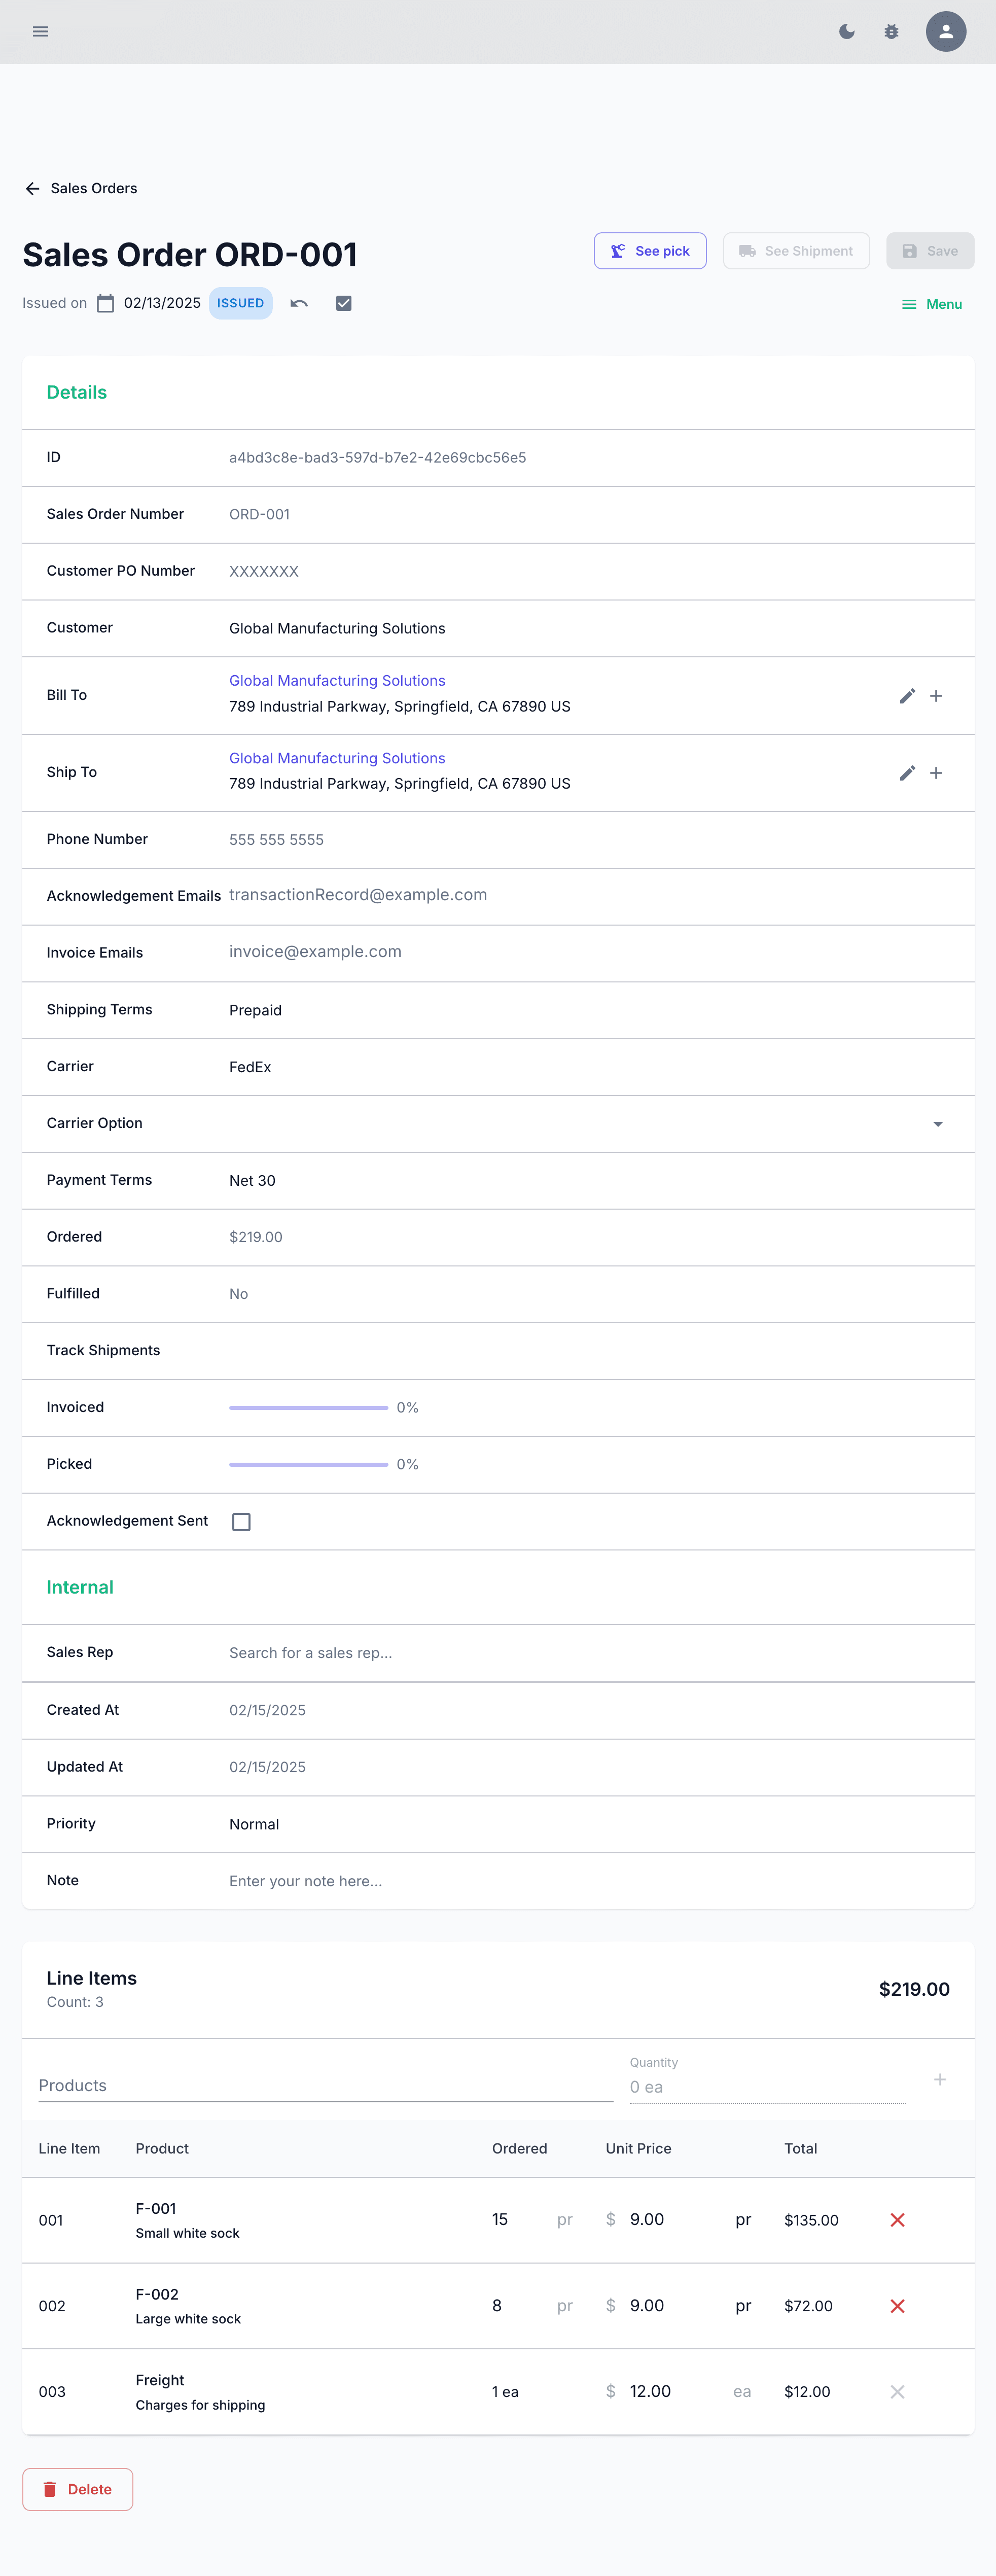Open Ship To Global Manufacturing Solutions link
This screenshot has width=996, height=2576.
[337, 758]
